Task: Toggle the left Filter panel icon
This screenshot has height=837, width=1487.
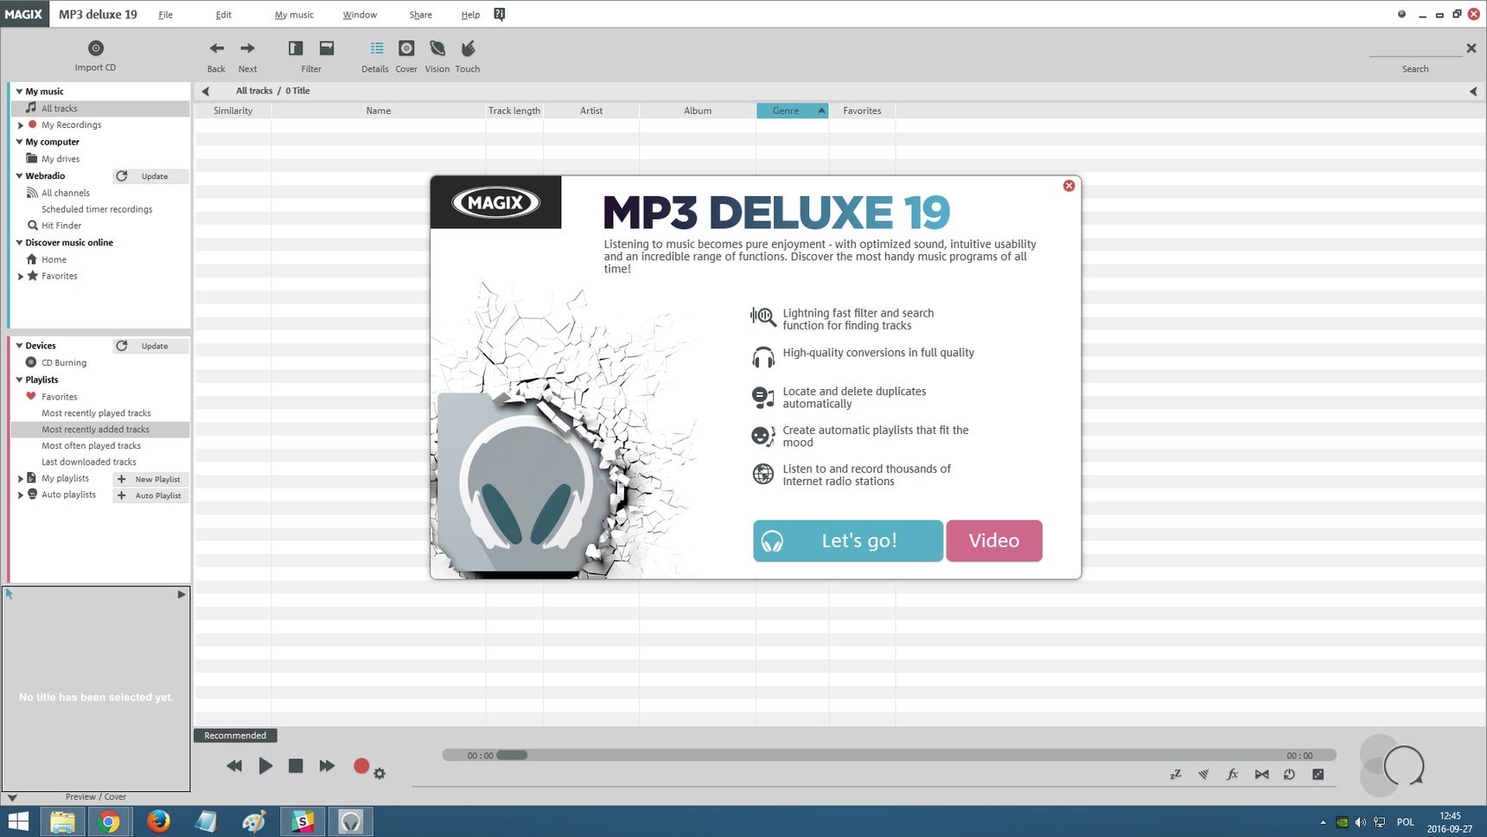Action: click(x=296, y=48)
